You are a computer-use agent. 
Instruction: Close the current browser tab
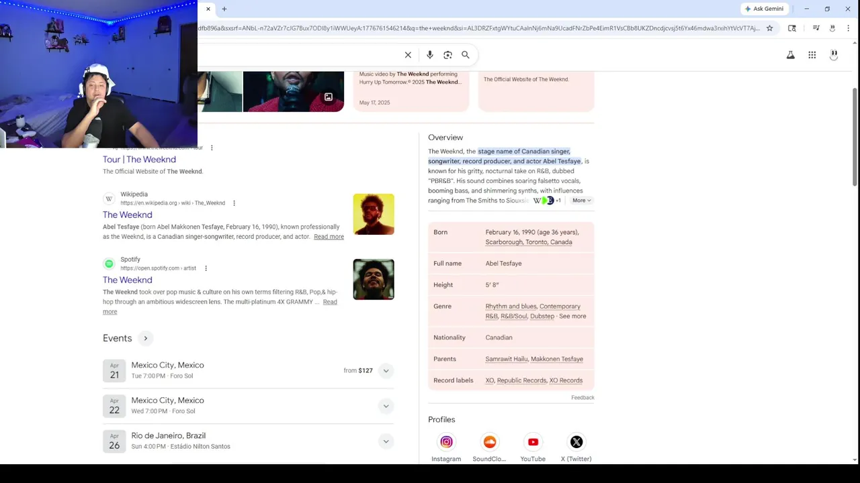(208, 9)
